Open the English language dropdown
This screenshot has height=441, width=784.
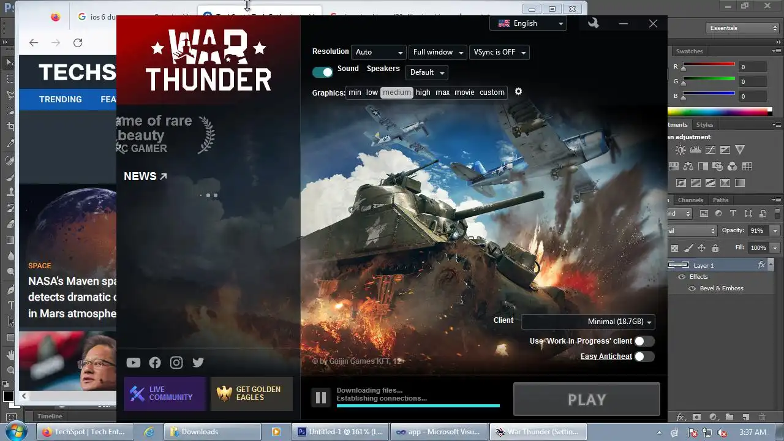529,23
